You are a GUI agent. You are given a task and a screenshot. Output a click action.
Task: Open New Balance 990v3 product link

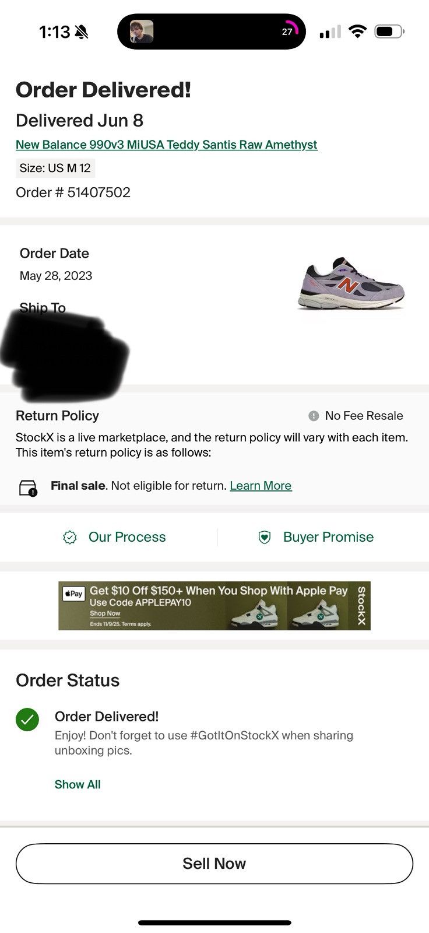167,145
